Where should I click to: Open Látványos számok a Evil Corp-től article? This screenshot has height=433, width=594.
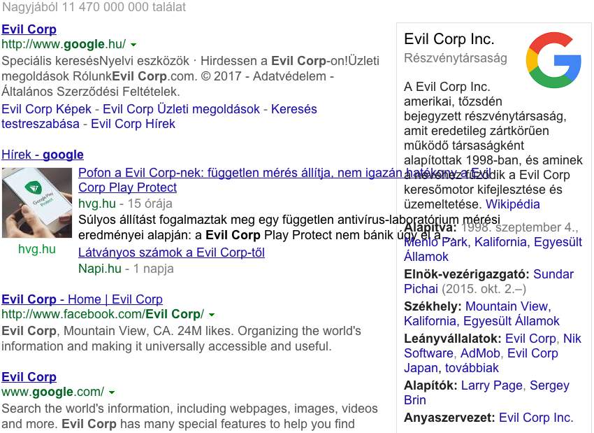[171, 252]
